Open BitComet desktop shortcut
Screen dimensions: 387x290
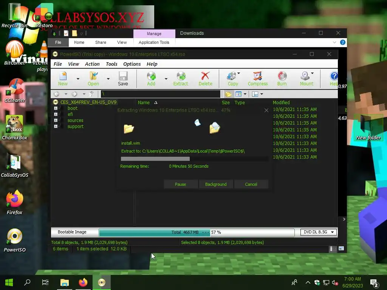pyautogui.click(x=15, y=53)
